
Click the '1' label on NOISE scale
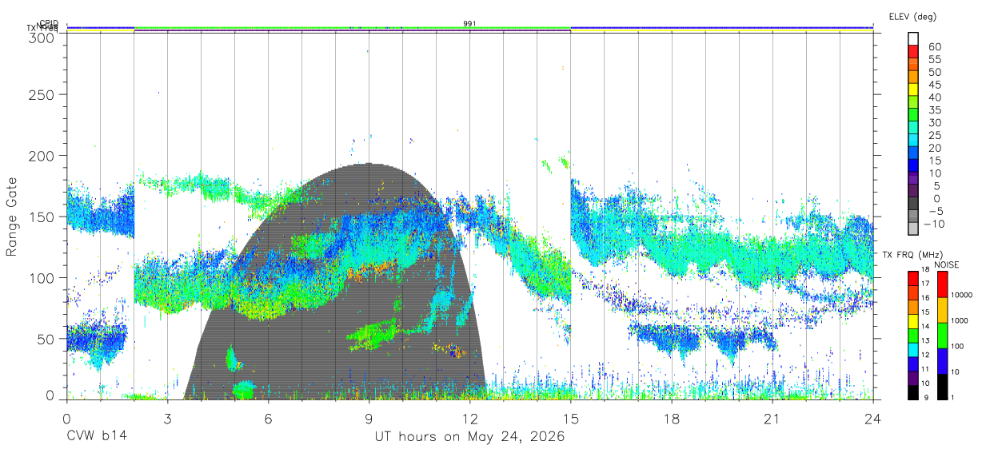click(951, 397)
